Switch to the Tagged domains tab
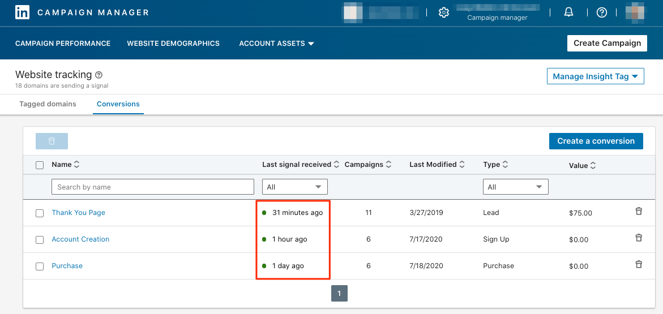The image size is (663, 314). click(48, 104)
